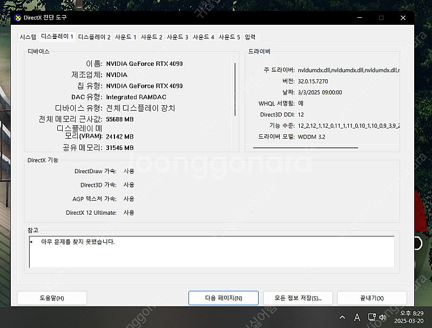Click the 모든 정보 저장(S)... button
Viewport: 432px width, 328px height.
pyautogui.click(x=298, y=298)
